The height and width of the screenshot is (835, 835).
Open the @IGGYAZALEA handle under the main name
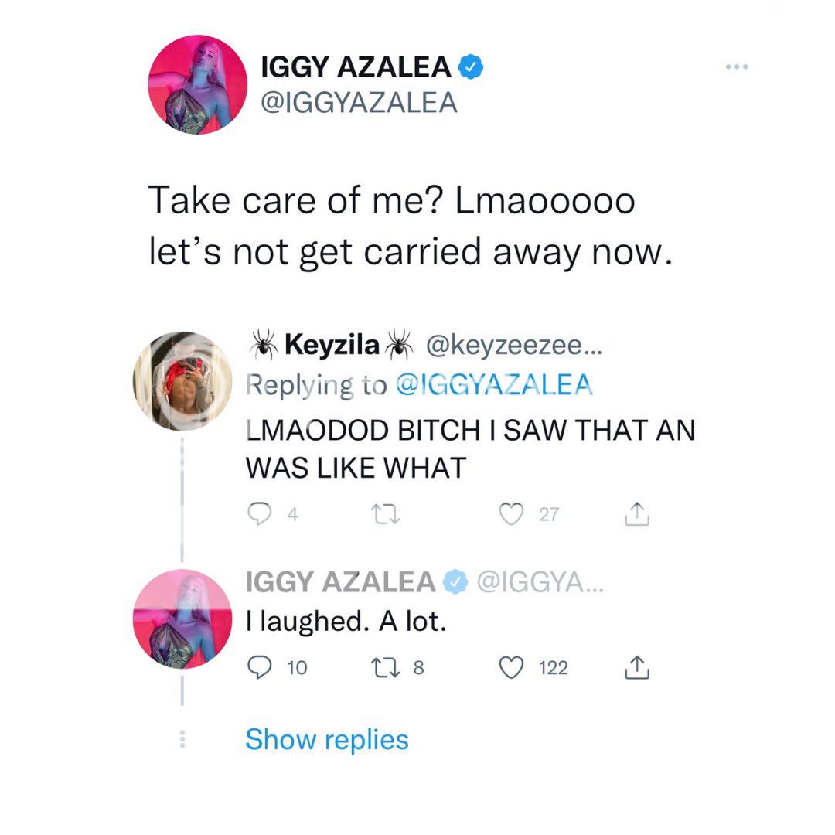(360, 102)
